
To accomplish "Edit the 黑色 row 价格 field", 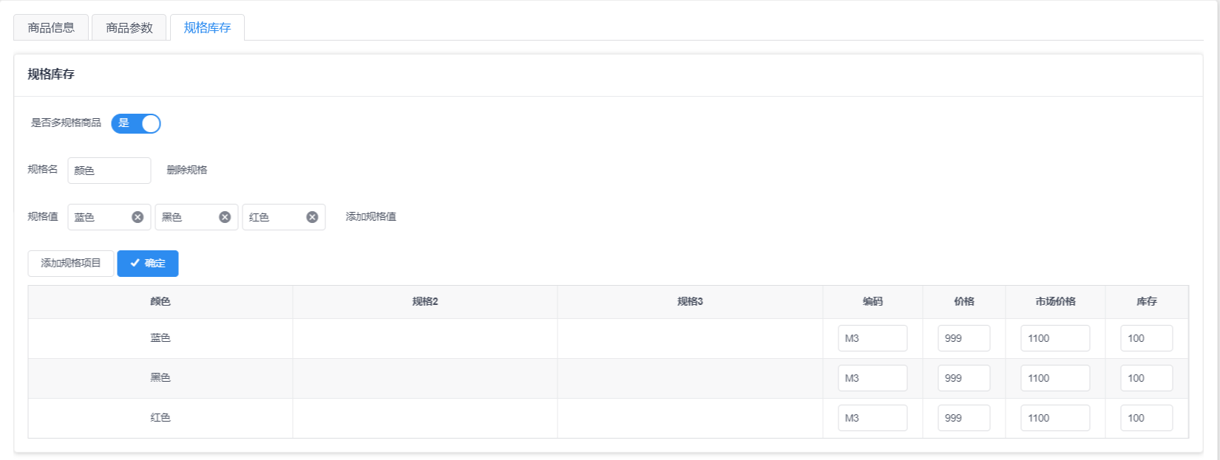I will tap(963, 378).
